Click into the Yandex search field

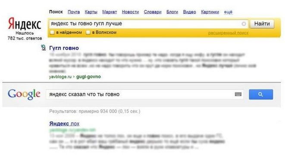coord(148,24)
